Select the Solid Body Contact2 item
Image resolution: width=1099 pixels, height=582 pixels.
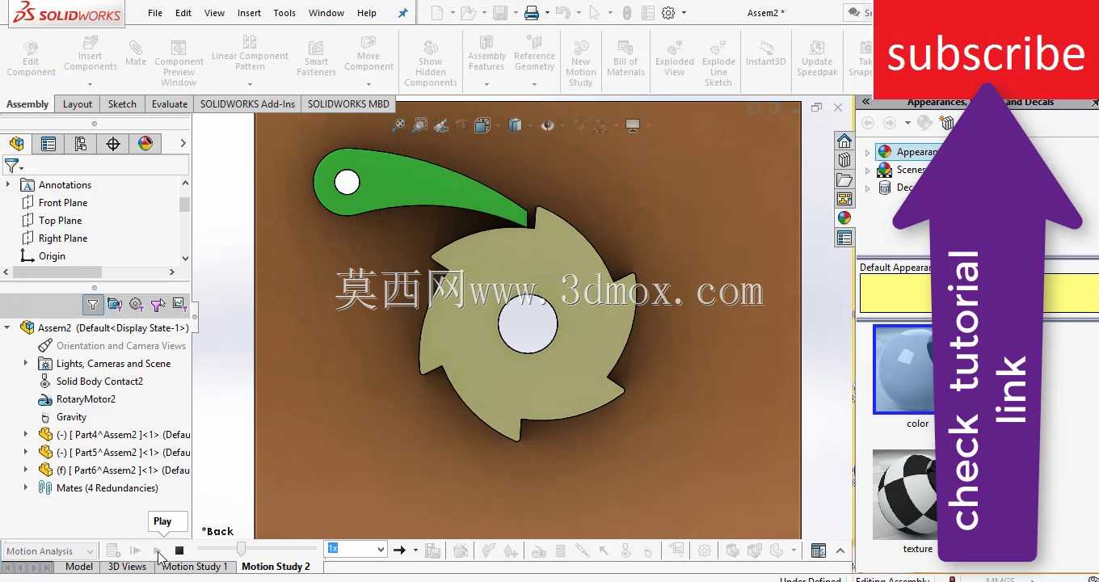pos(99,382)
